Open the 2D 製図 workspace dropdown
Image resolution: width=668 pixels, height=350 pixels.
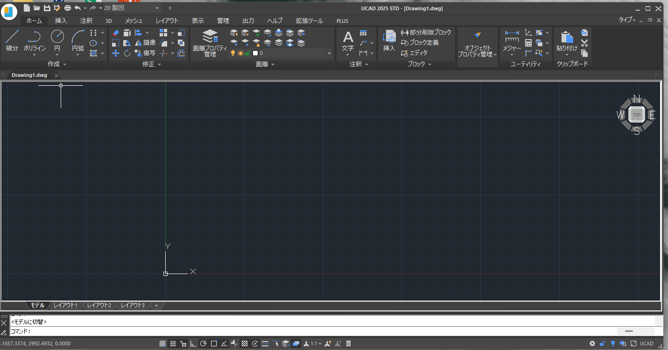tap(157, 8)
